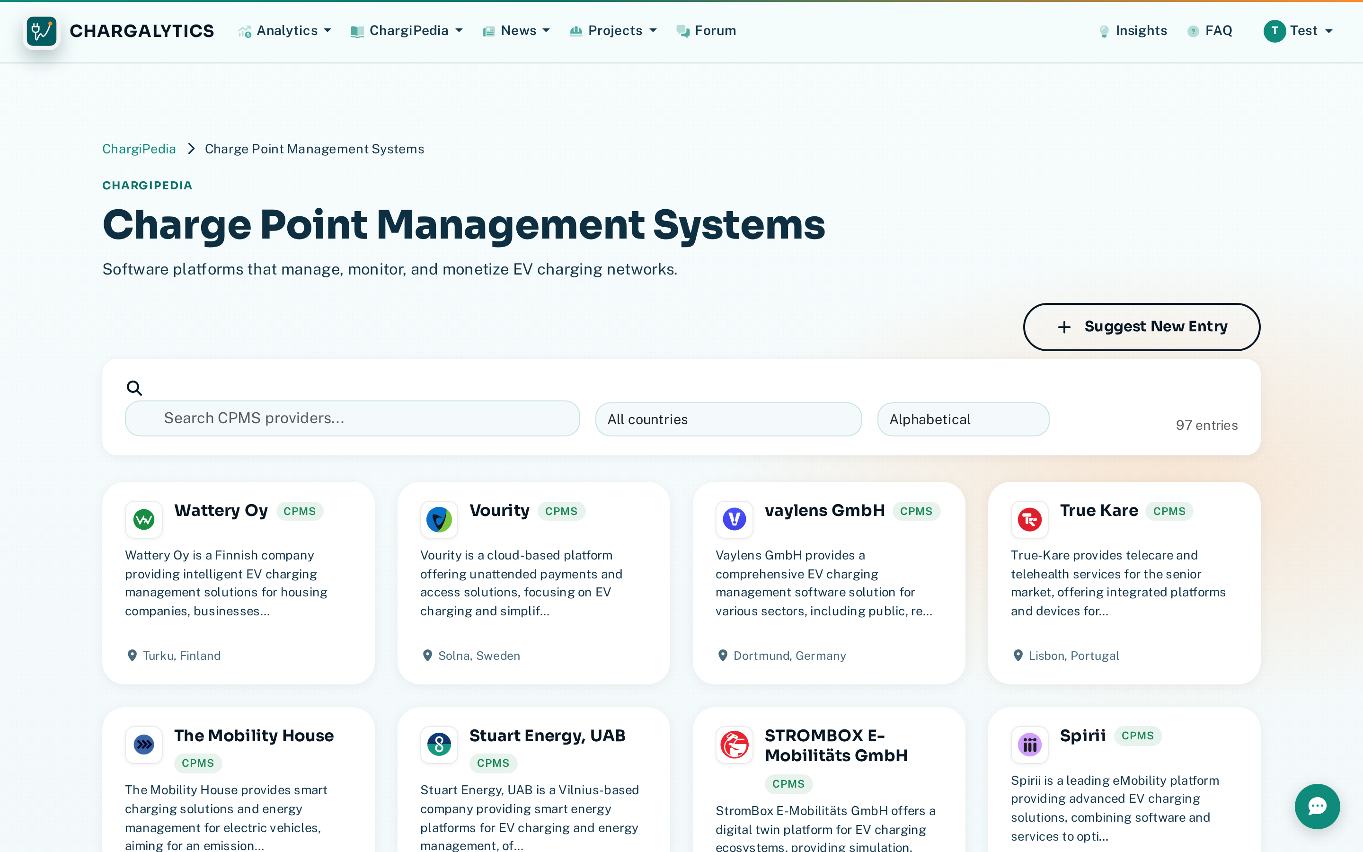Go to ChargiPedia breadcrumb link

[139, 149]
